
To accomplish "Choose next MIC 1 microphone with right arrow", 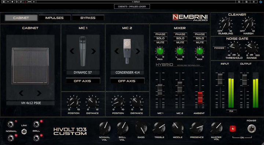I will [x=93, y=51].
